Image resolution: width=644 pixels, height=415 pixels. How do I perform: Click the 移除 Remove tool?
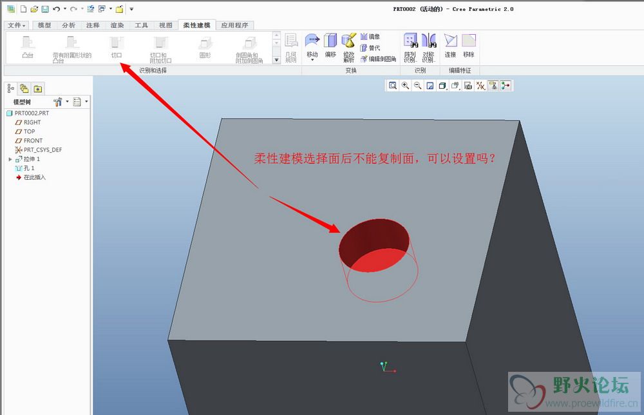click(469, 46)
